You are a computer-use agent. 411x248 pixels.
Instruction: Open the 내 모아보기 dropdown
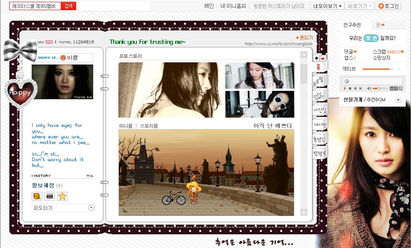coord(327,6)
